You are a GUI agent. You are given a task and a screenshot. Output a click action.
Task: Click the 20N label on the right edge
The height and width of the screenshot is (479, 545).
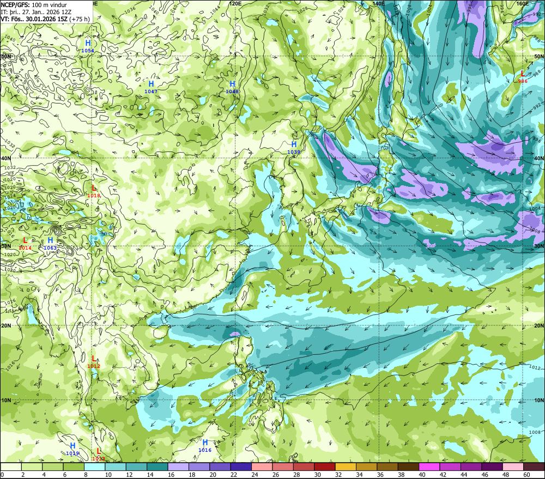[539, 326]
